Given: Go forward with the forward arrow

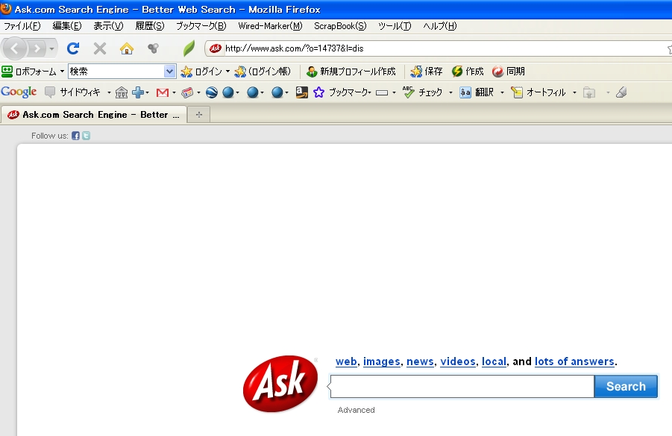Looking at the screenshot, I should [x=37, y=49].
